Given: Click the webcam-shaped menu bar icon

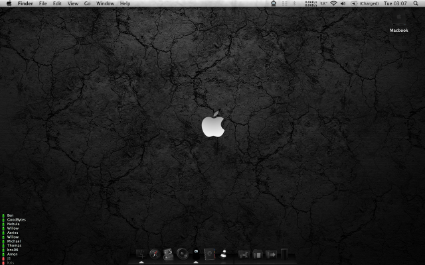Looking at the screenshot, I should [274, 3].
